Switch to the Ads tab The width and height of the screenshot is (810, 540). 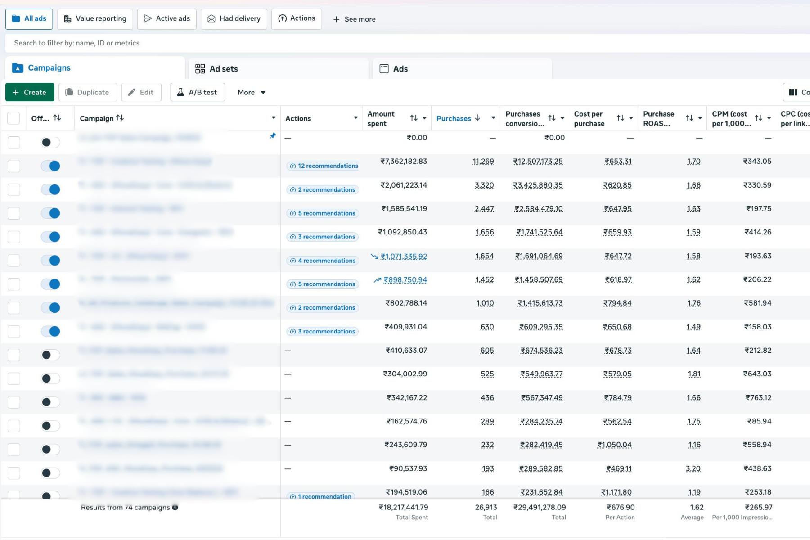tap(400, 68)
